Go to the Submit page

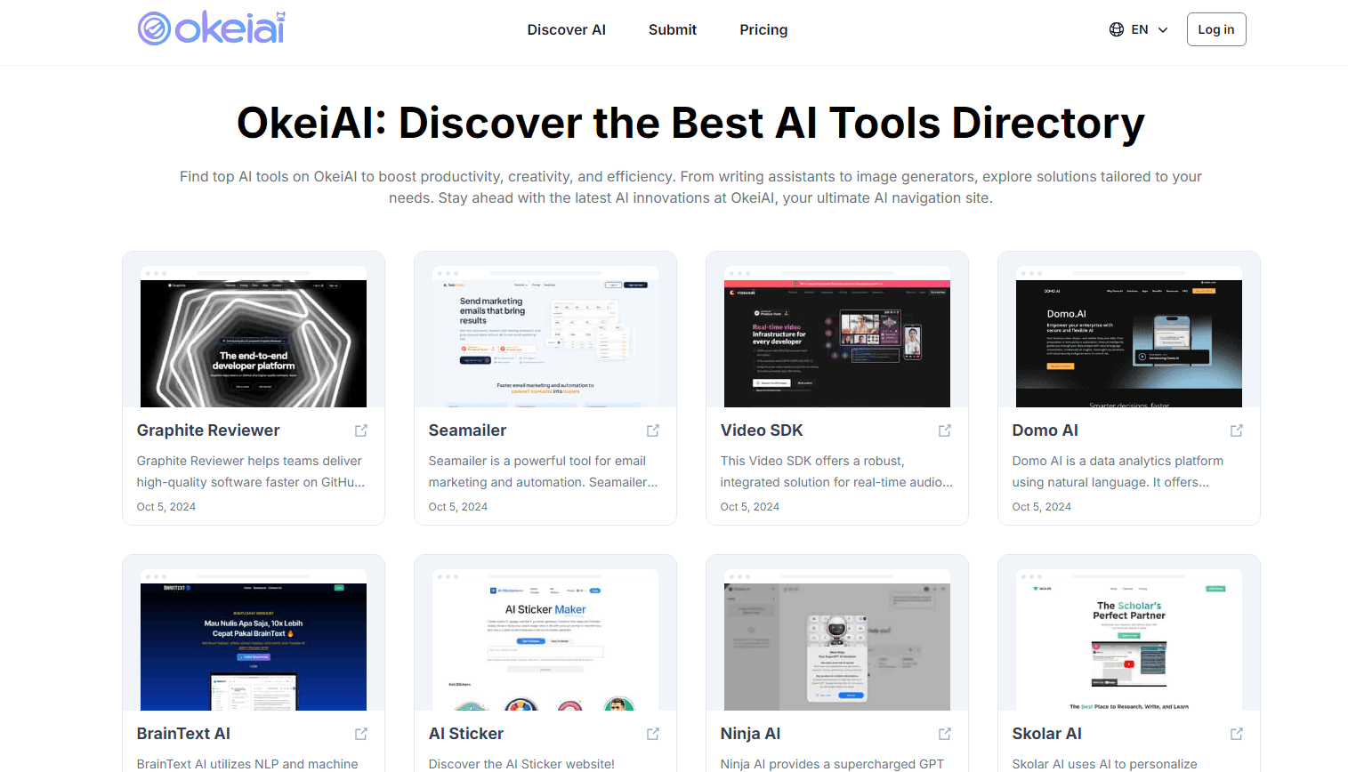[673, 29]
